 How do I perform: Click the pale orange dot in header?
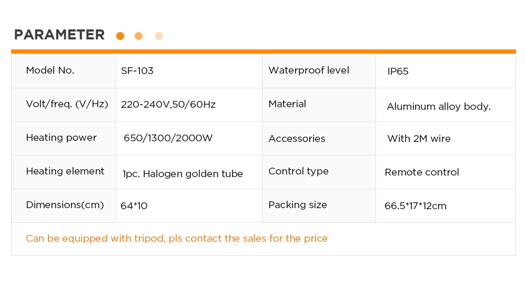(x=159, y=36)
